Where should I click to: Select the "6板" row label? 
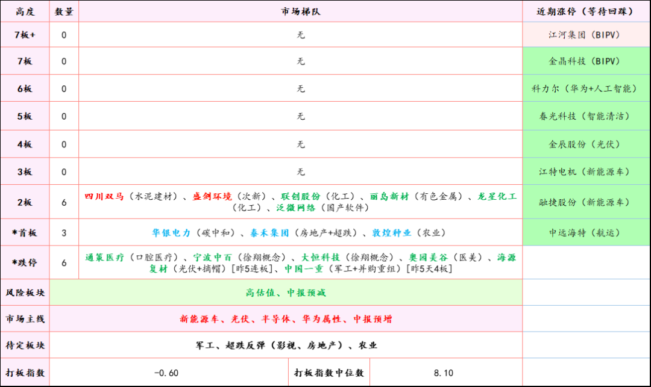pos(25,88)
